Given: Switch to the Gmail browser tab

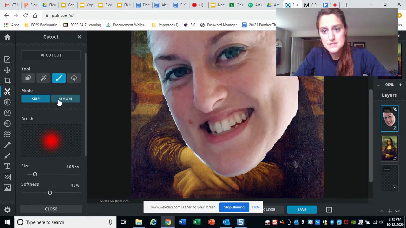Looking at the screenshot, I should [11, 5].
